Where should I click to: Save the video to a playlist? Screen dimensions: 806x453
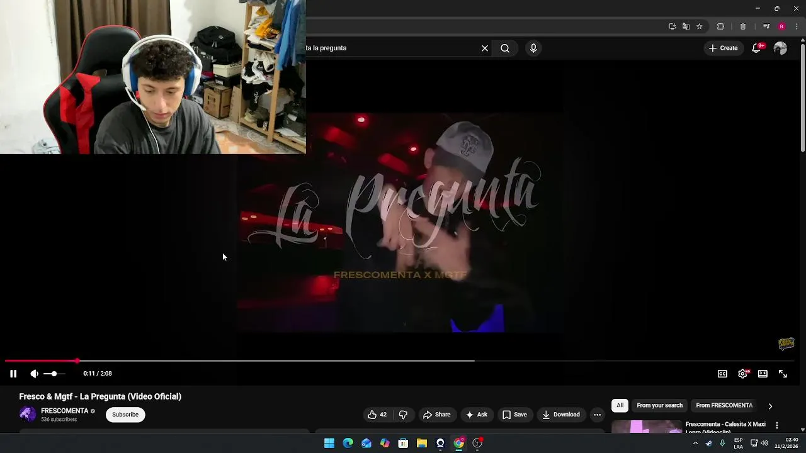[x=514, y=415]
